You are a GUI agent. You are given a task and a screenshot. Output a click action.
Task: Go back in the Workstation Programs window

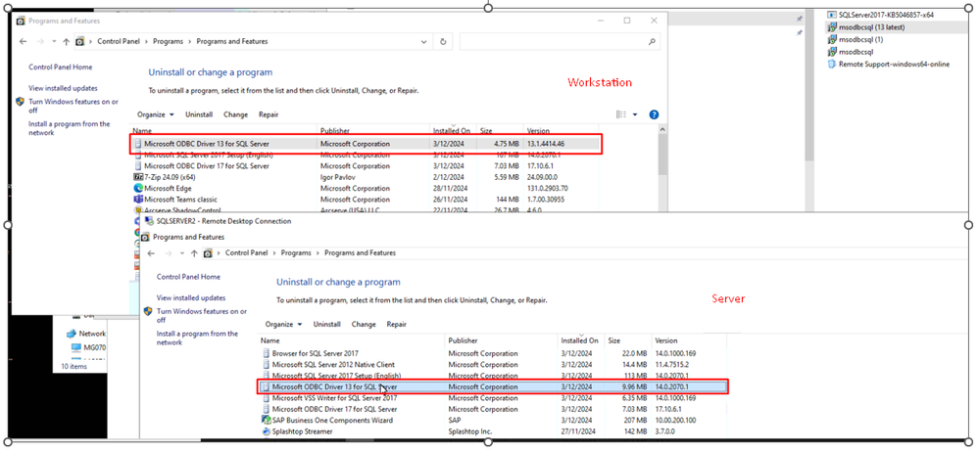pos(24,42)
